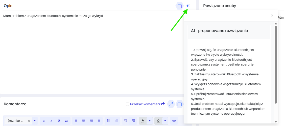Toggle italic formatting
The width and height of the screenshot is (284, 126).
point(51,121)
